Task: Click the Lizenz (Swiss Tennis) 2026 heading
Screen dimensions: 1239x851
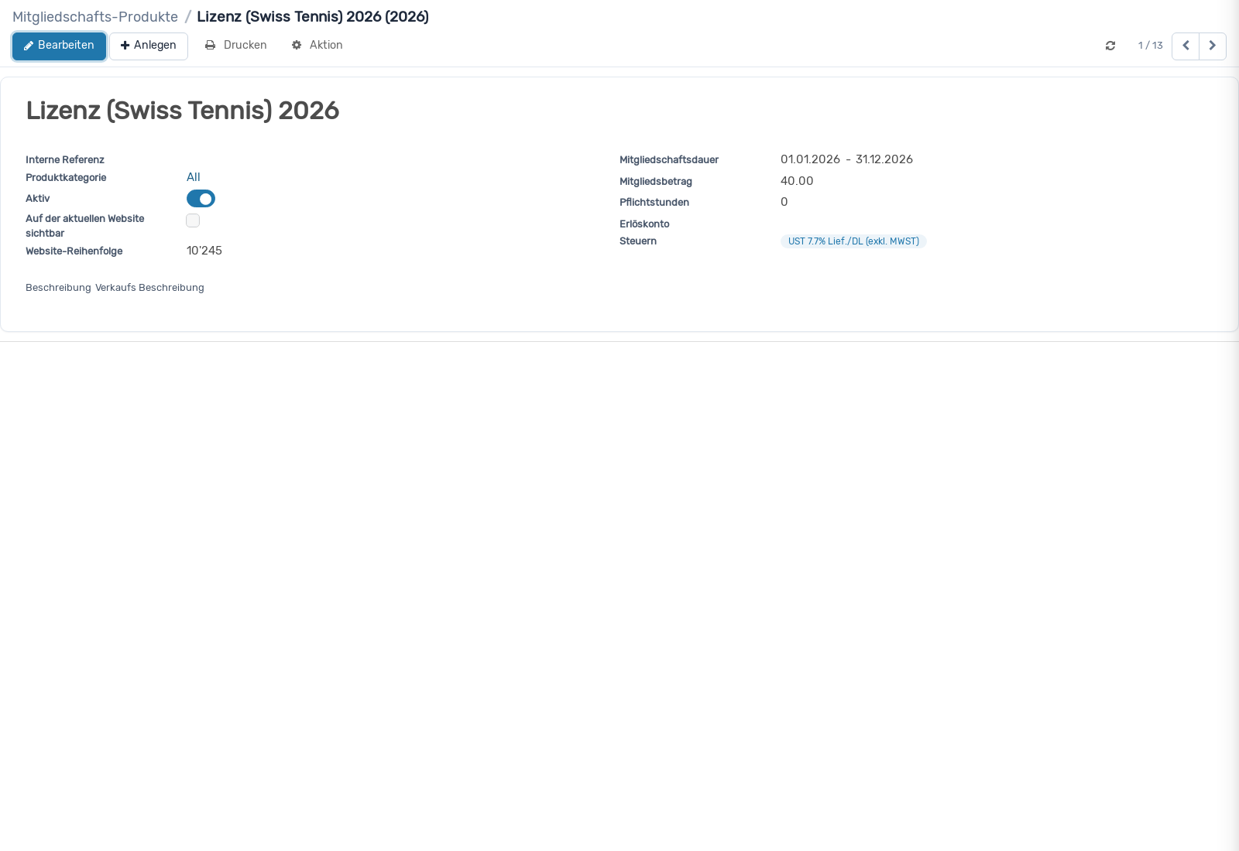Action: click(183, 111)
